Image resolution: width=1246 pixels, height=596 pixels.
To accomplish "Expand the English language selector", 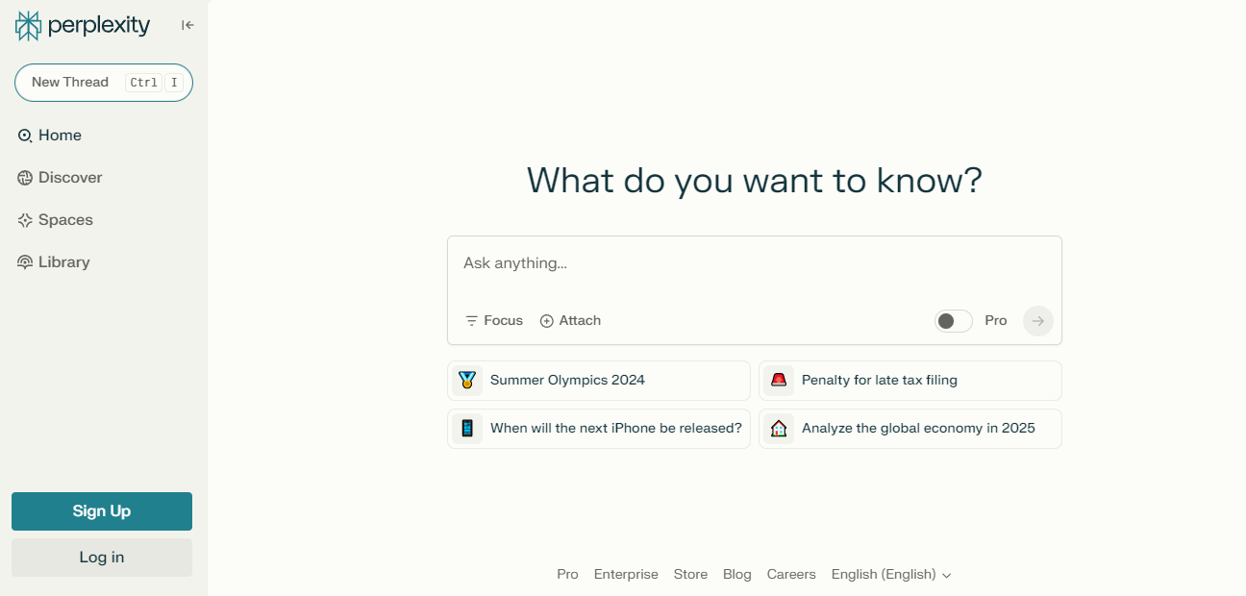I will [x=891, y=575].
